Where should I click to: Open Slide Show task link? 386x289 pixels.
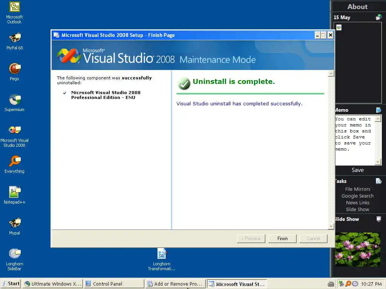point(357,209)
